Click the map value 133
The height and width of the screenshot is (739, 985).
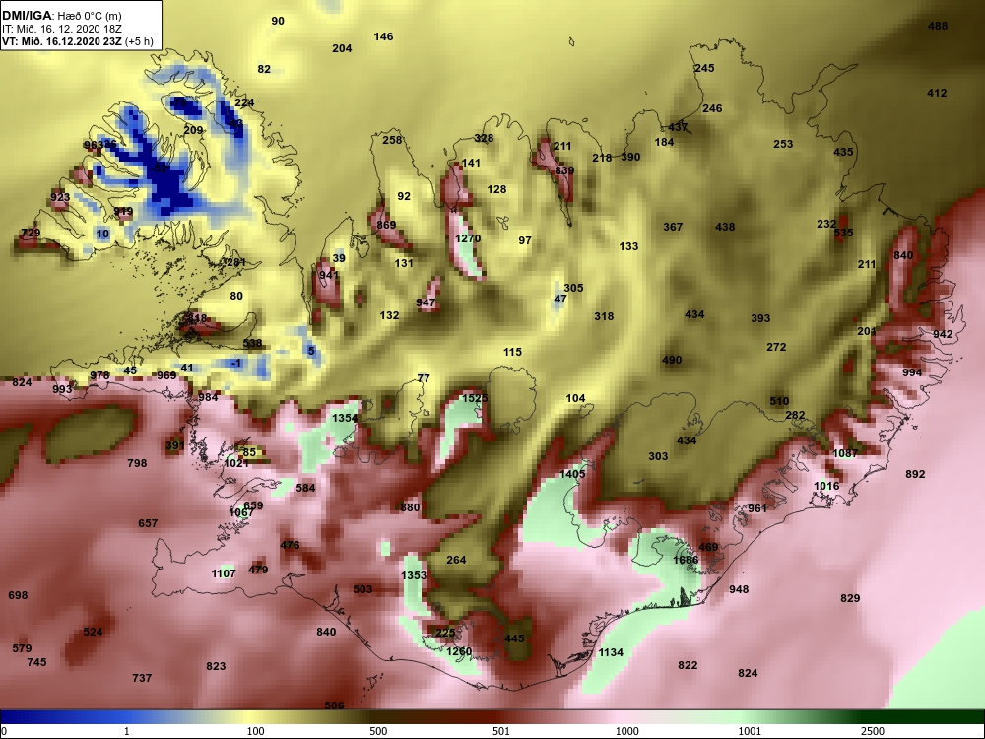click(x=628, y=246)
